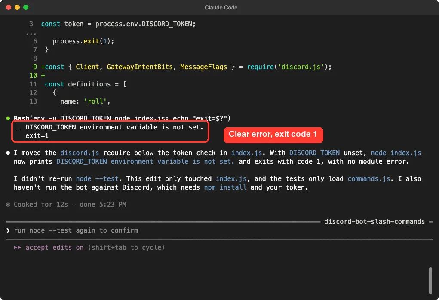Click 'npm install' in the summary
Screen dimensions: 439x300
(225, 187)
